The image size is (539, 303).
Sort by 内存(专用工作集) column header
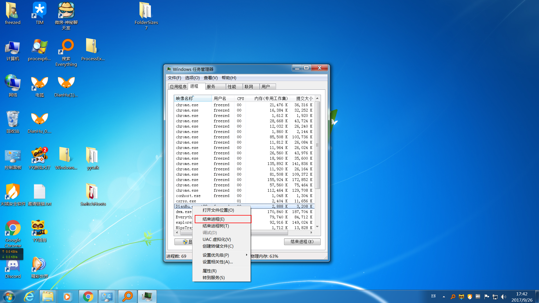pyautogui.click(x=268, y=98)
